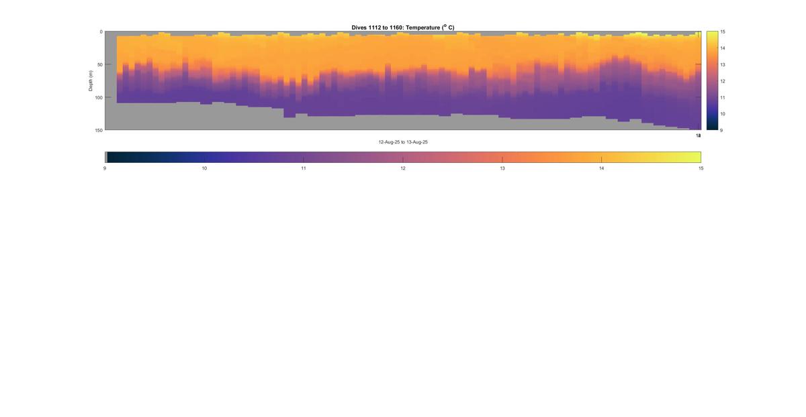This screenshot has width=806, height=417.
Task: Click the vertical temperature colorbar beside the plot
Action: coord(711,80)
